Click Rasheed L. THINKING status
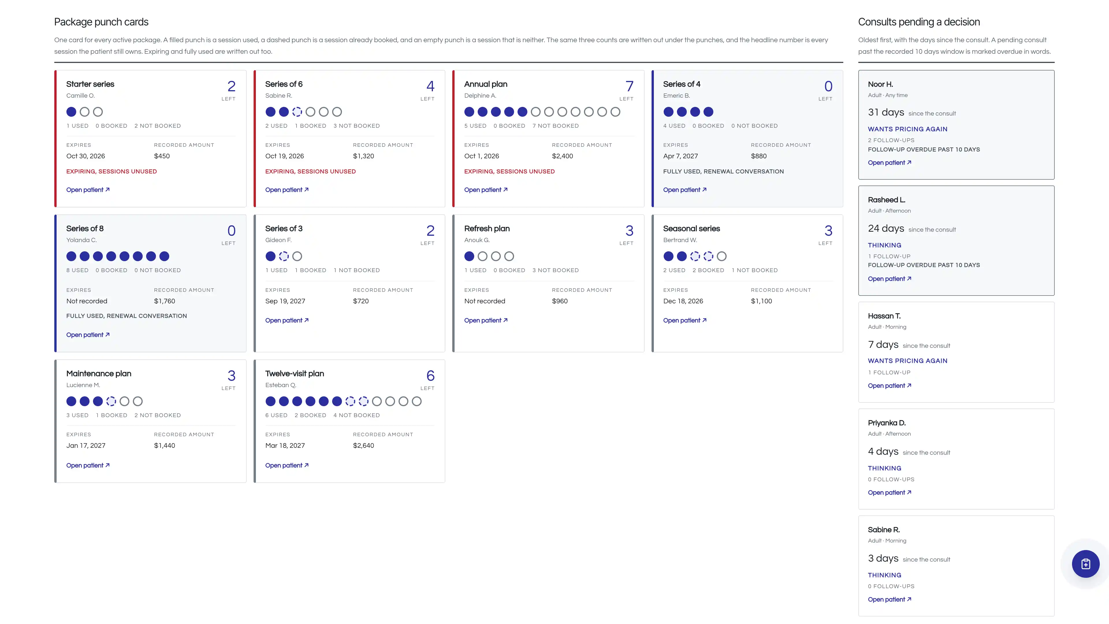The image size is (1109, 624). (884, 245)
